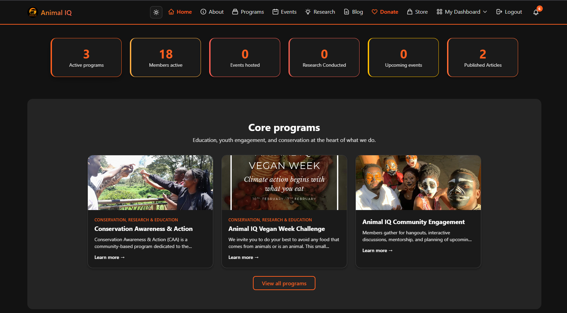Click the Animal IQ logo icon
This screenshot has height=313, width=567.
click(33, 12)
